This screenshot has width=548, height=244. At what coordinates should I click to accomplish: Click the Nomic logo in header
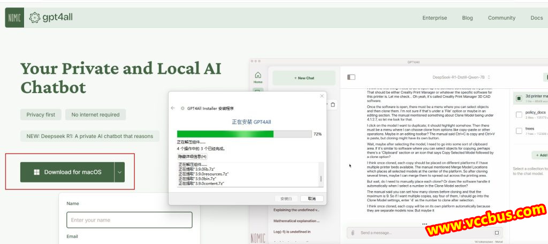pyautogui.click(x=14, y=18)
